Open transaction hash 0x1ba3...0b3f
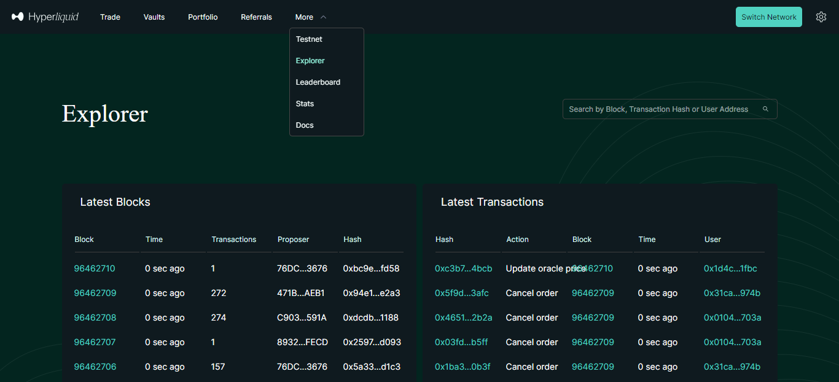Screen dimensions: 839x382 (462, 367)
